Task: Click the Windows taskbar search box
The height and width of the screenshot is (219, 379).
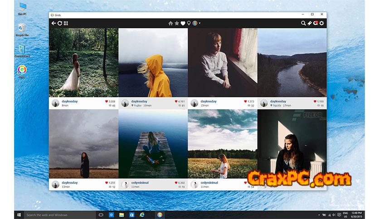Action: tap(59, 214)
